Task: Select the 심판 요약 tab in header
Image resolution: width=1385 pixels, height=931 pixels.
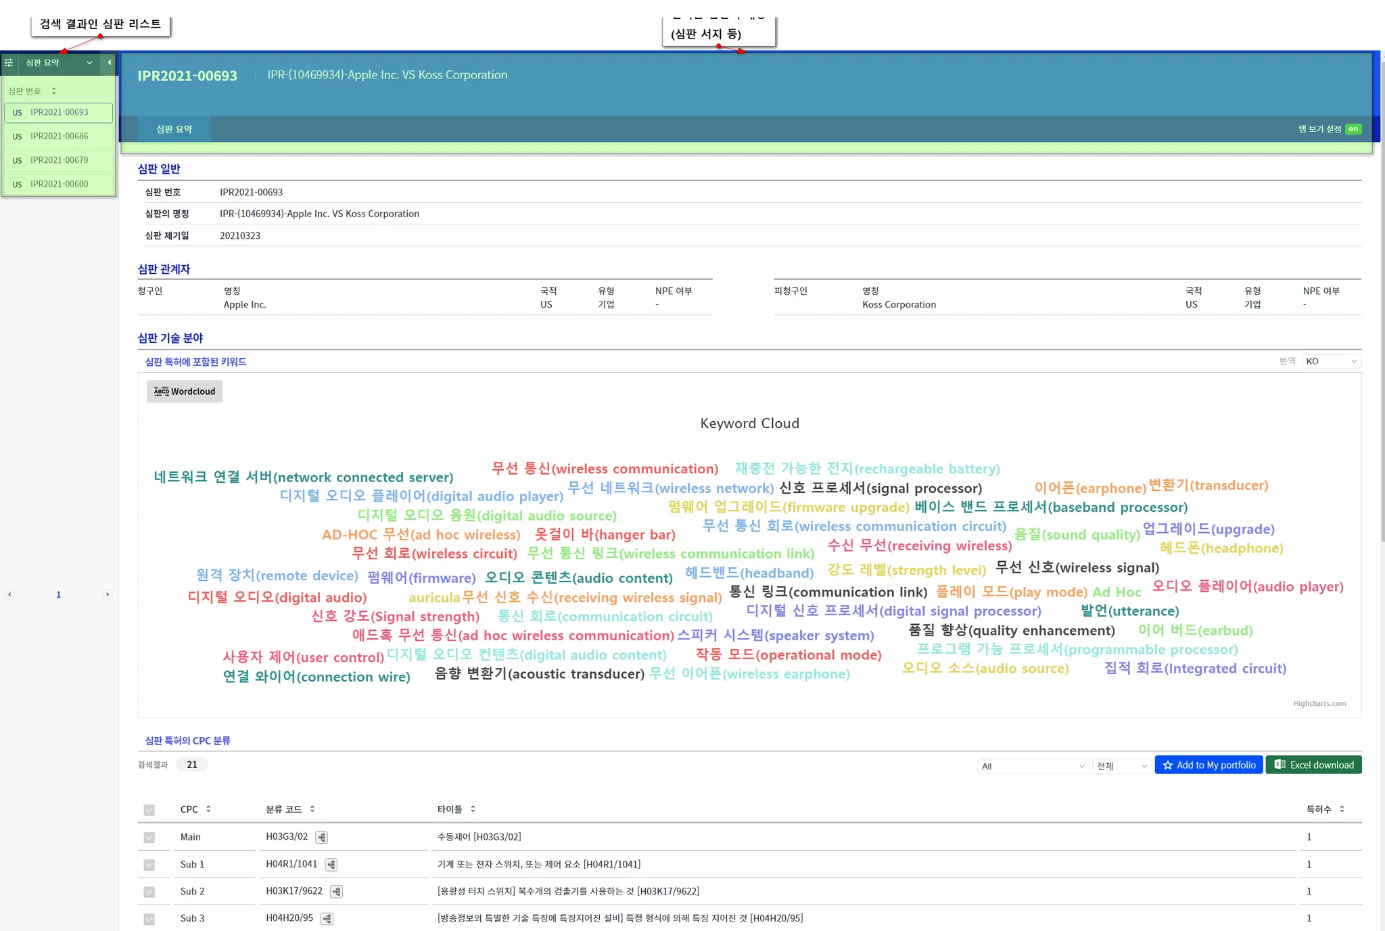Action: click(174, 129)
